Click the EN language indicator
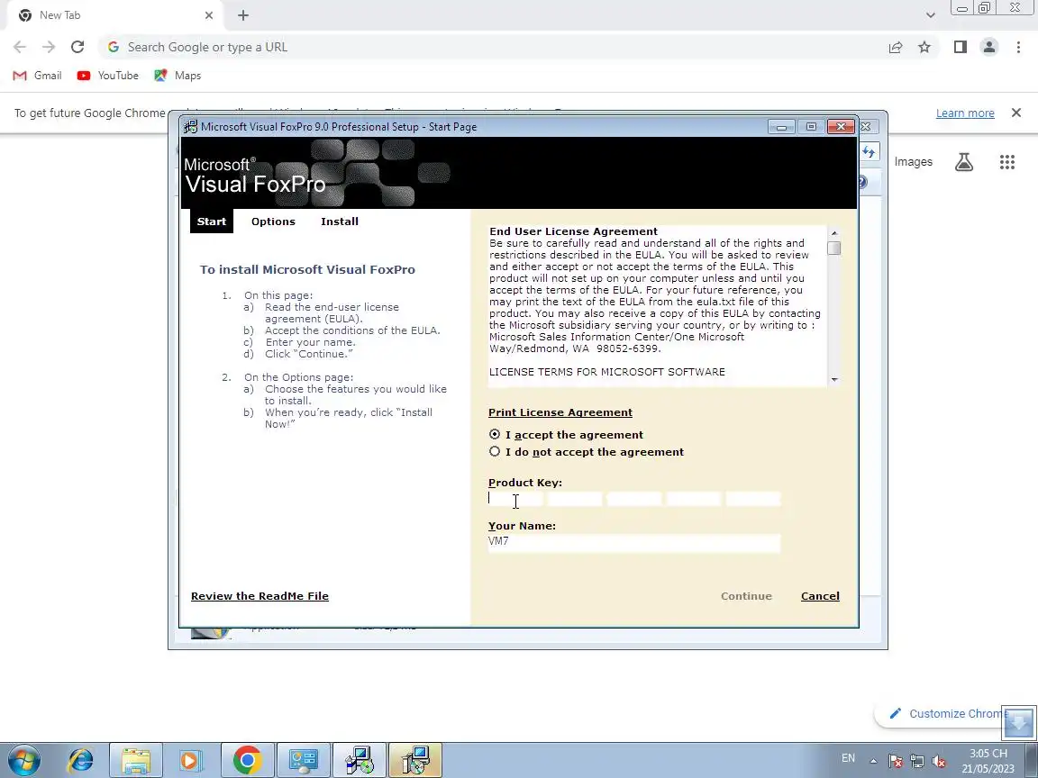Screen dimensions: 1038x778 point(848,758)
